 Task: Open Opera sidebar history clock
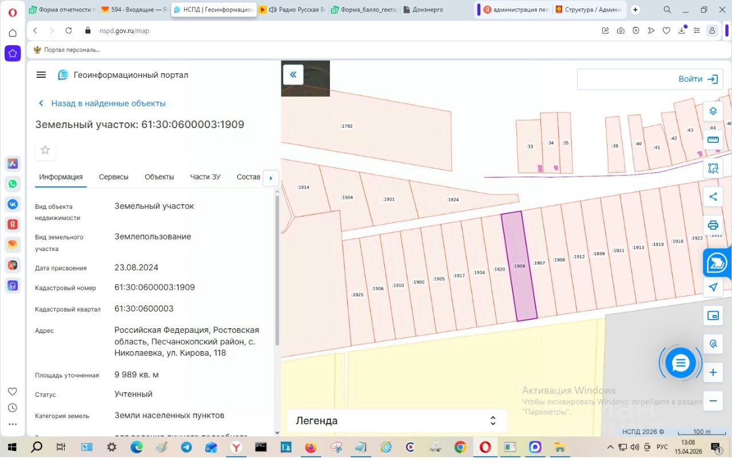coord(13,408)
